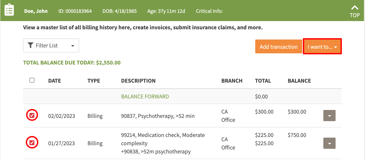Uncheck the 02/02/2023 billing row checkbox
Viewport: 365px width, 160px height.
[x=32, y=116]
